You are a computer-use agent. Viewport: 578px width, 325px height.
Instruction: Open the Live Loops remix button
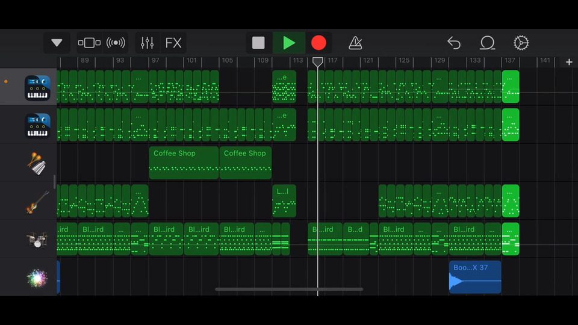pos(116,43)
